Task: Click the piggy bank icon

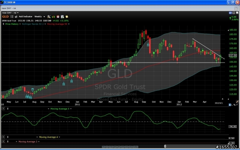Action: (16, 16)
